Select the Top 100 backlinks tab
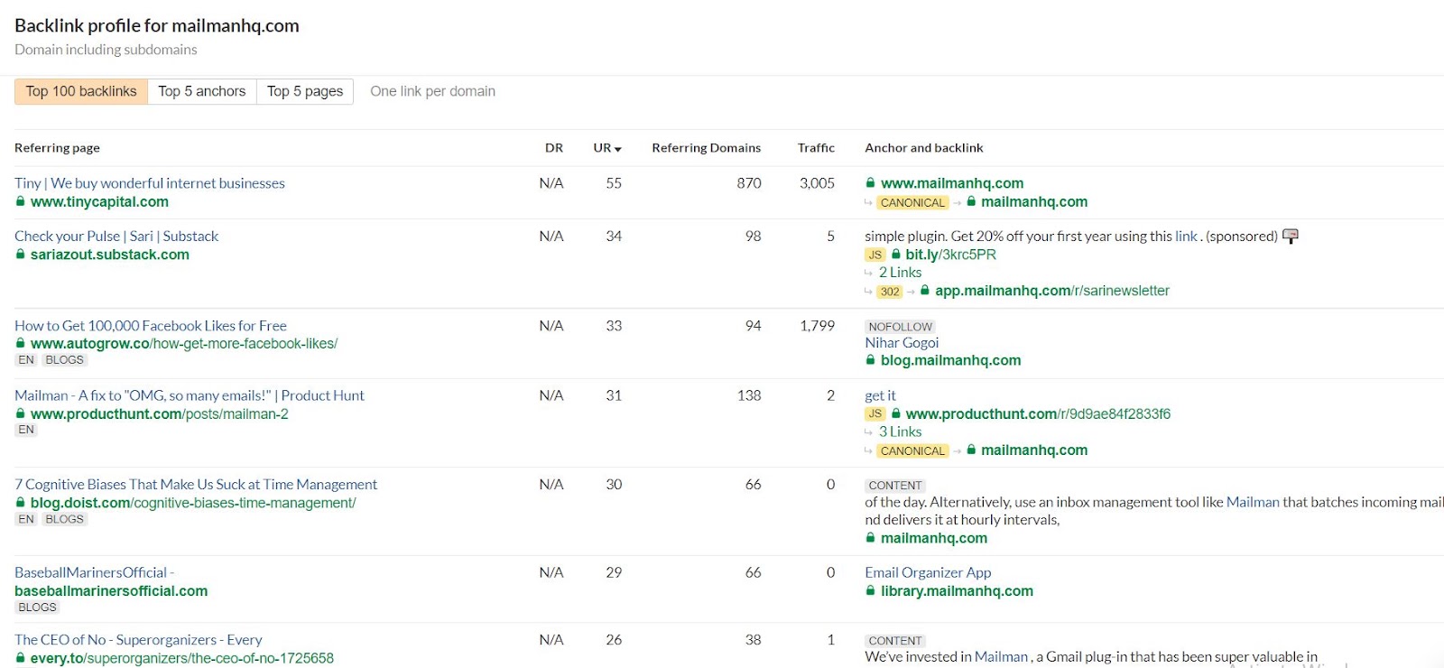 pos(81,91)
